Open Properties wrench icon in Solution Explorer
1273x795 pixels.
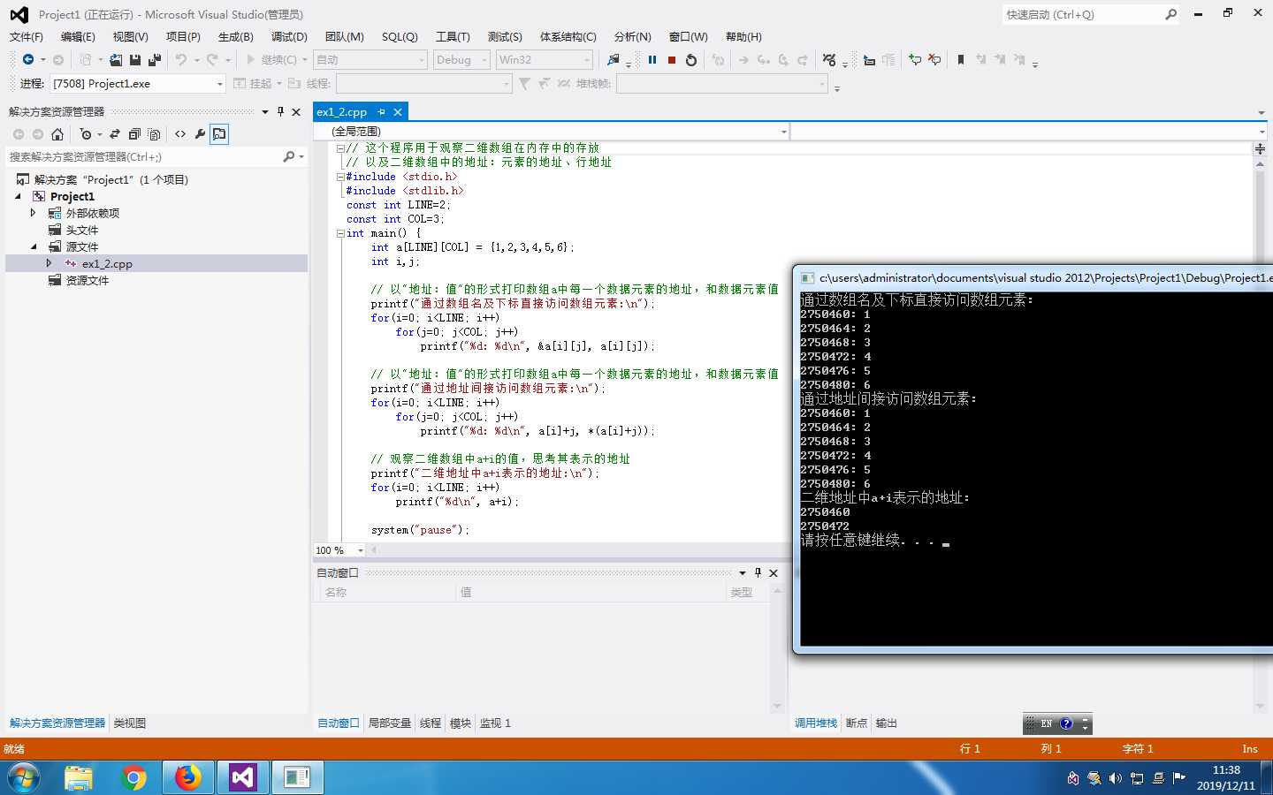pos(200,134)
